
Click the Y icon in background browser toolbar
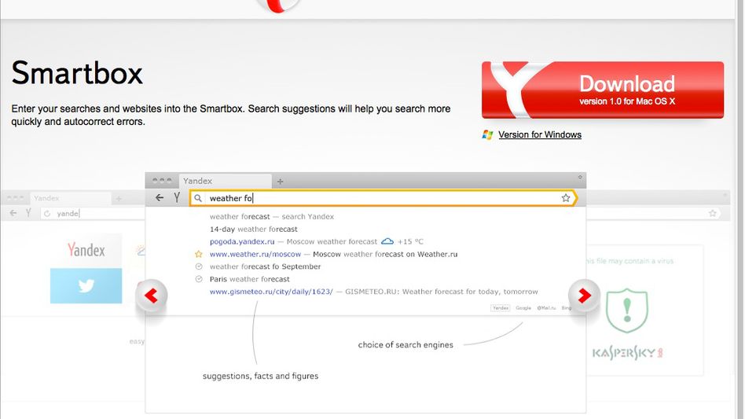point(28,213)
